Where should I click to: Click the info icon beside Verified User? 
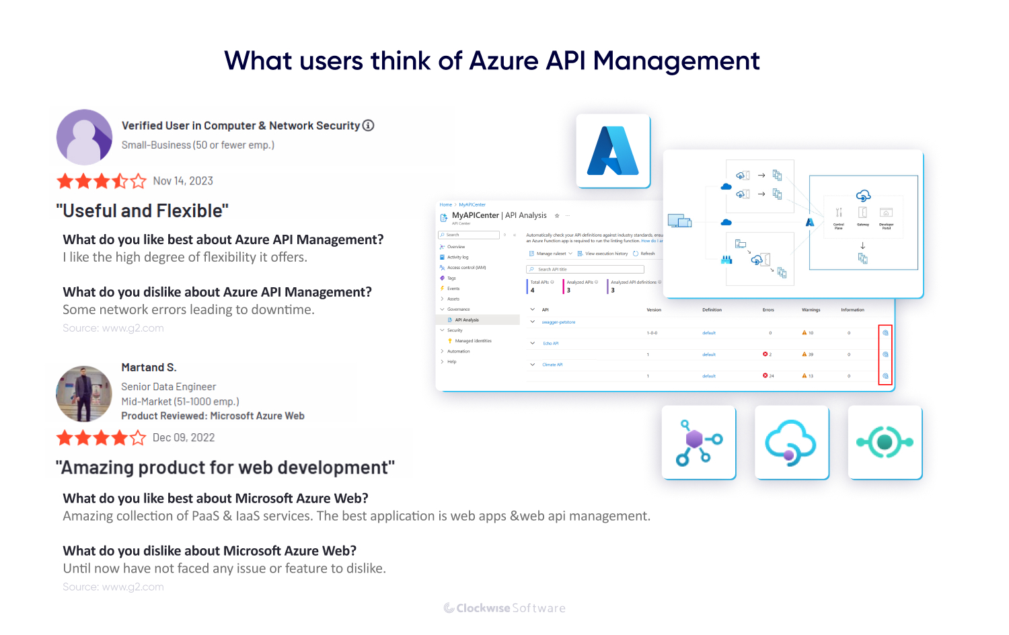pos(368,126)
